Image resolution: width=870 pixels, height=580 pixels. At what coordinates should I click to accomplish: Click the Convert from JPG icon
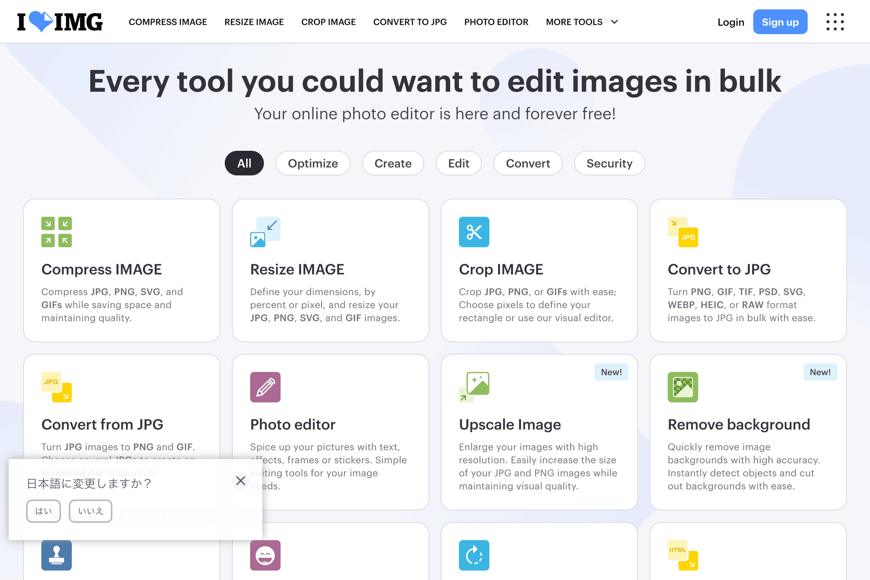57,387
